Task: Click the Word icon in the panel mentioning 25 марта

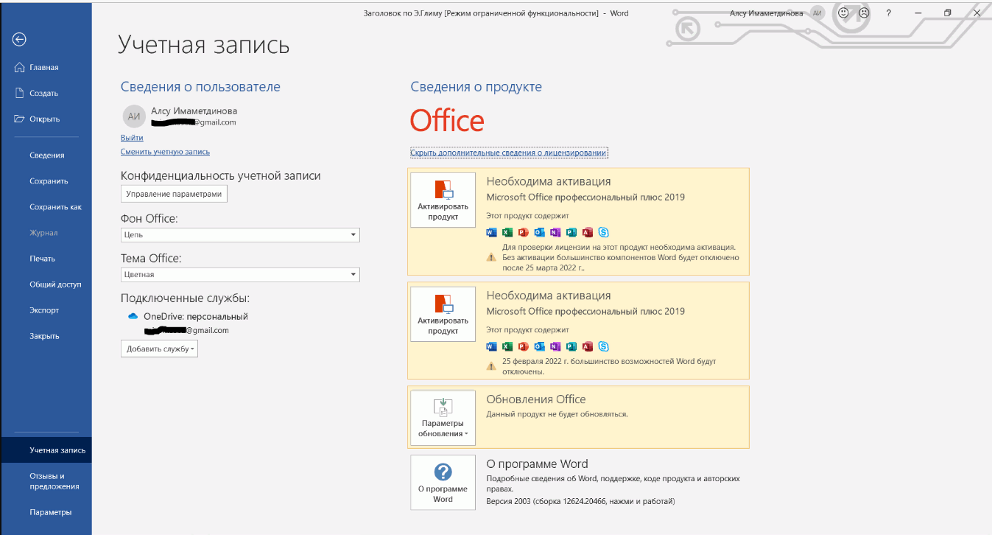Action: tap(492, 232)
